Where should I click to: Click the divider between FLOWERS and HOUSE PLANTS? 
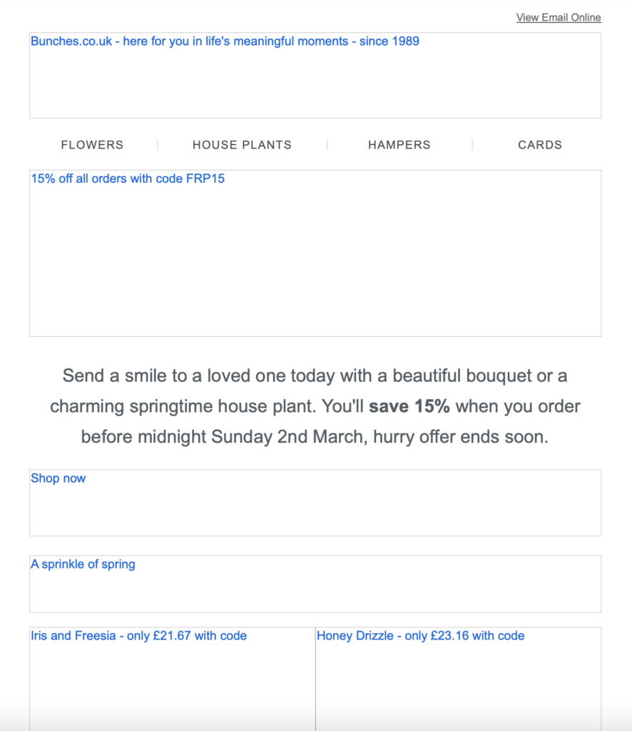coord(158,145)
